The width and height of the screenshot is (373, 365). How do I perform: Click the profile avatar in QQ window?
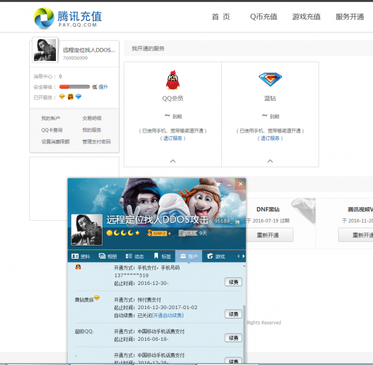point(87,229)
